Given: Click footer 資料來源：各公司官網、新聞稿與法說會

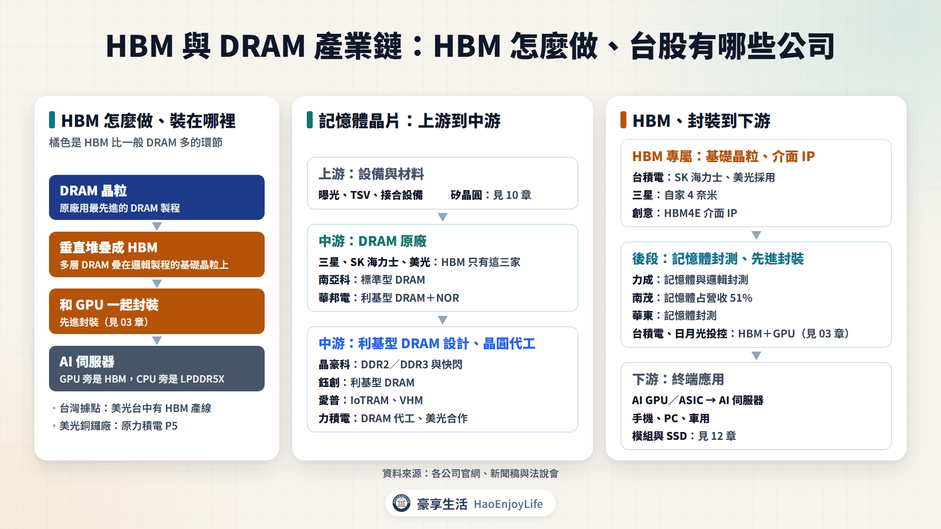Looking at the screenshot, I should pos(470,473).
